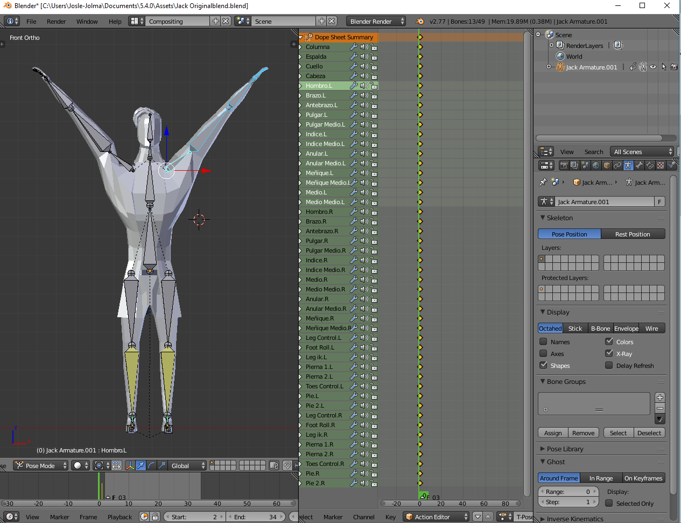The width and height of the screenshot is (681, 523).
Task: Lock the Cabeza channel with padlock icon
Action: coord(374,76)
